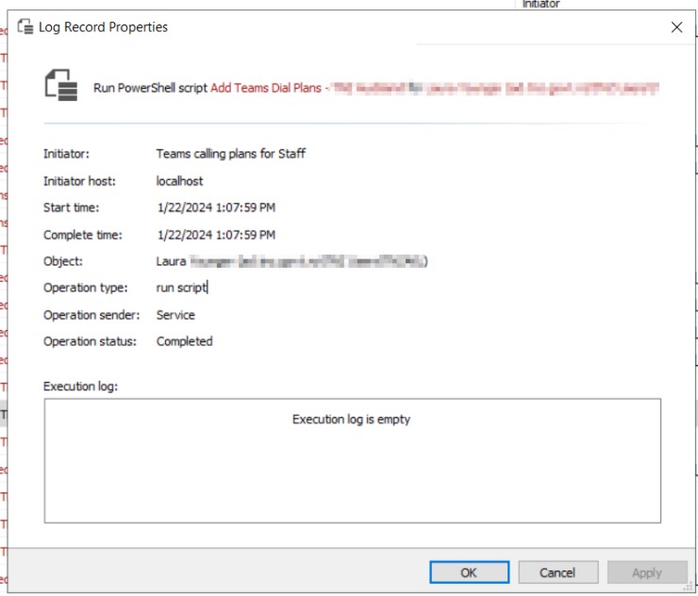
Task: Click the 'Run PowerShell script' heading text
Action: 150,88
